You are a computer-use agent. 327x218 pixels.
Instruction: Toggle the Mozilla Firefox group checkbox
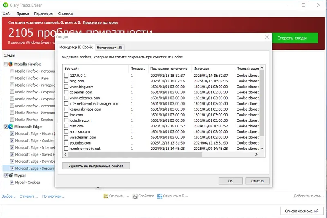(x=6, y=64)
